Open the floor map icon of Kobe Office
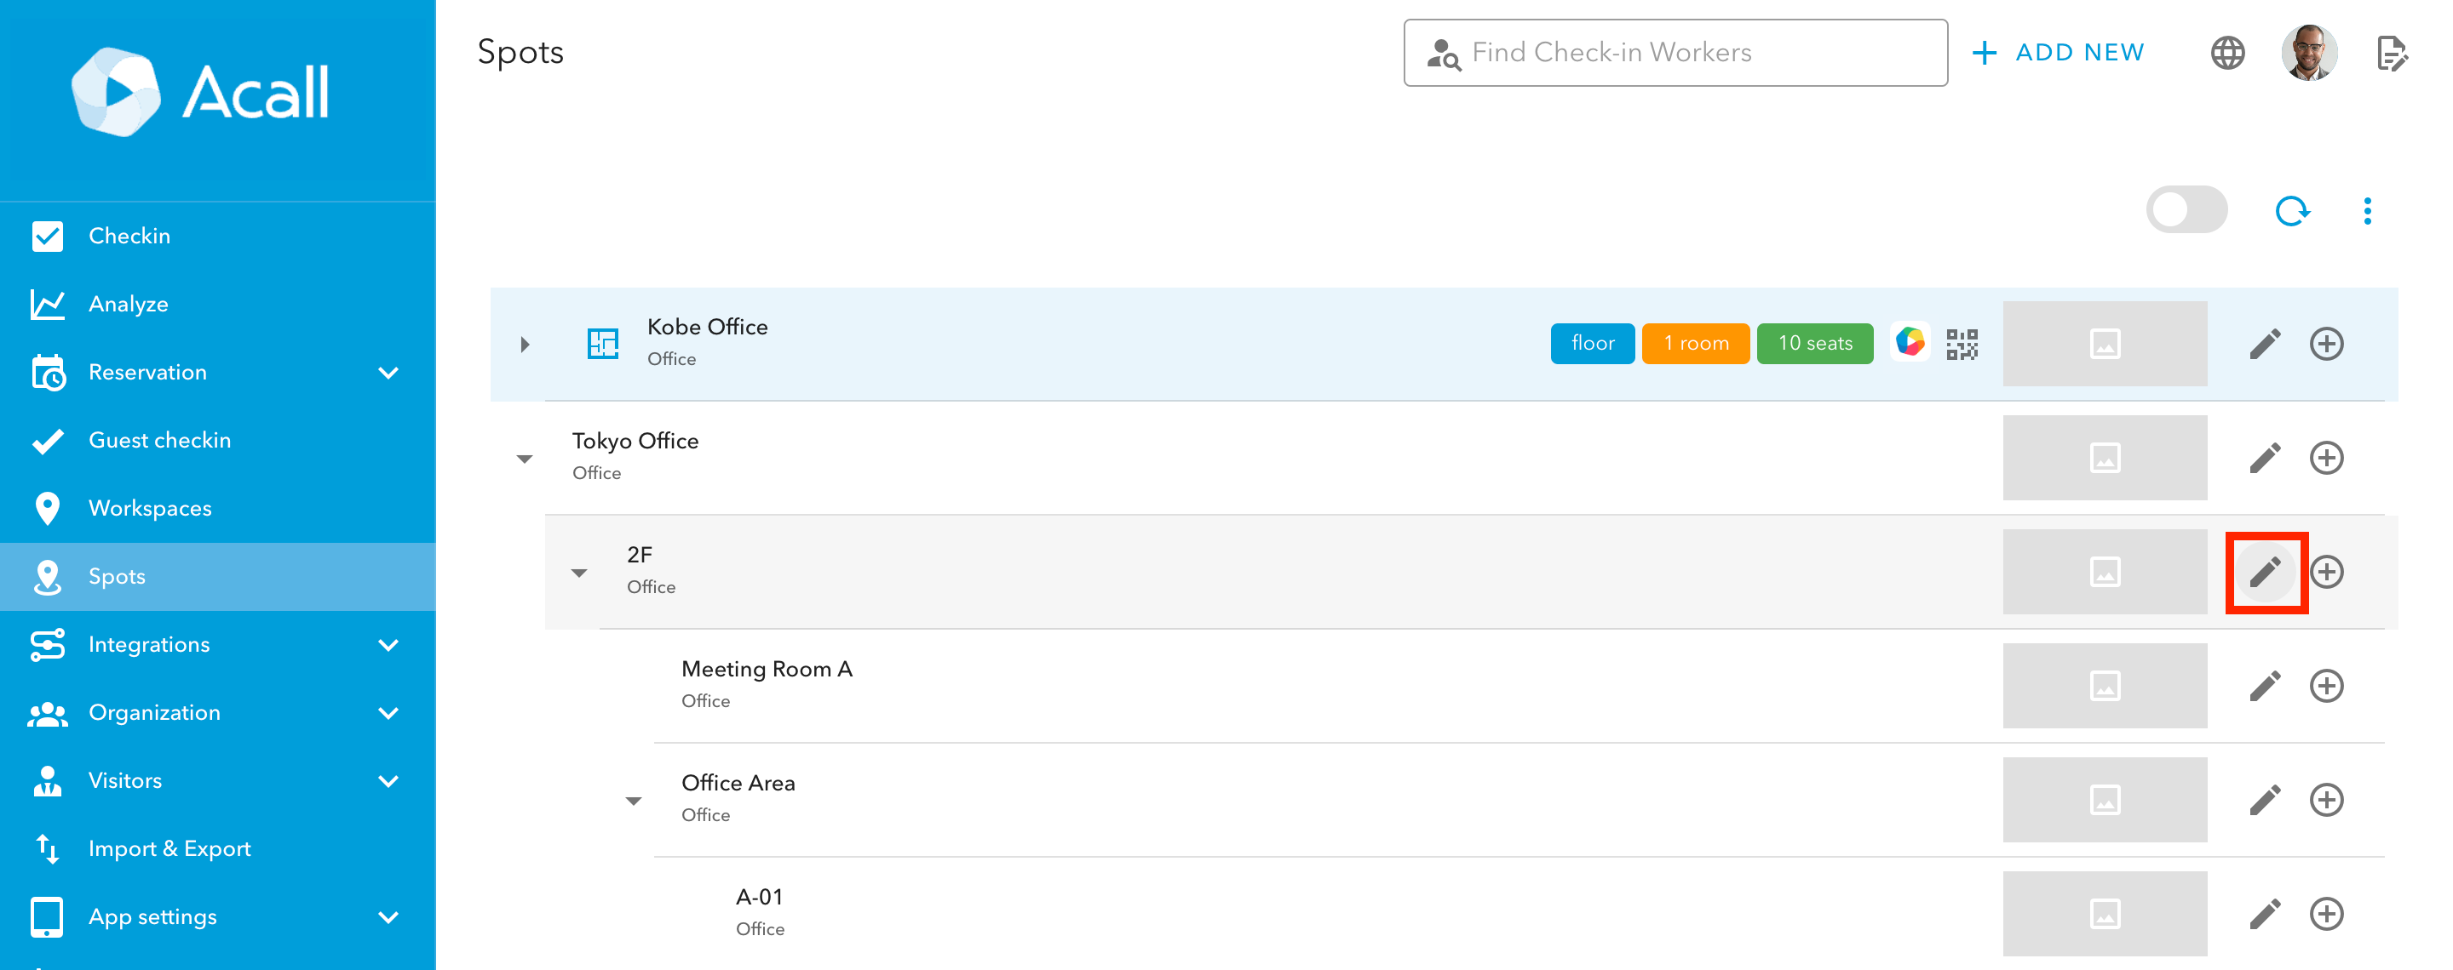The height and width of the screenshot is (970, 2453). (603, 343)
